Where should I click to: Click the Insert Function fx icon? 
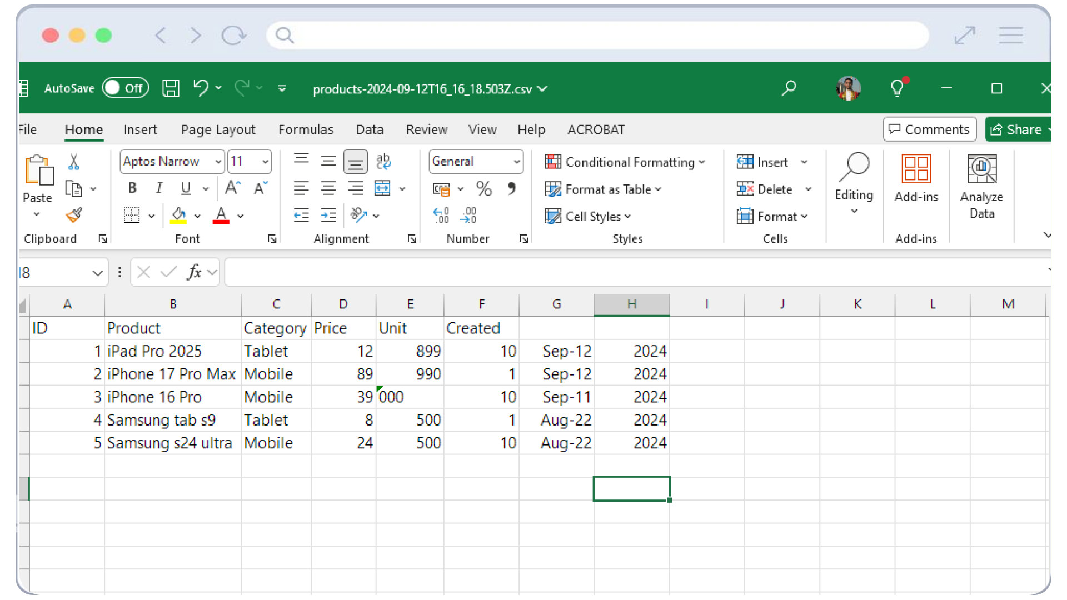(194, 272)
